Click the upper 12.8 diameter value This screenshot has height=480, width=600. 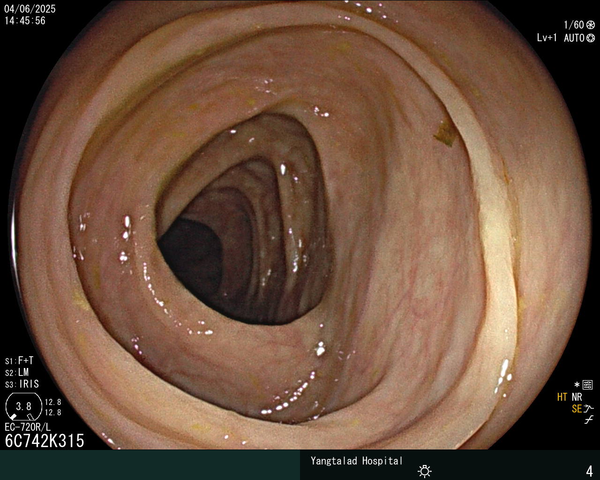53,402
